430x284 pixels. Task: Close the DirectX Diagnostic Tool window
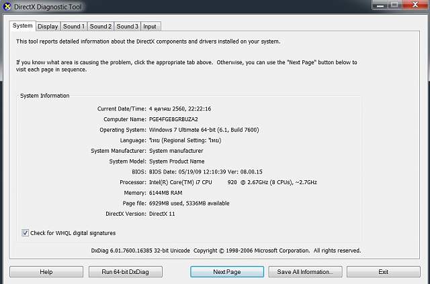click(x=415, y=5)
